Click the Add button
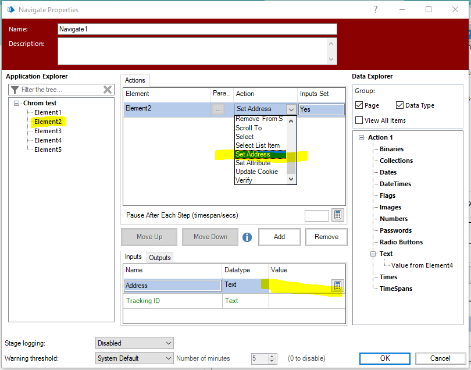This screenshot has height=370, width=471. point(279,237)
